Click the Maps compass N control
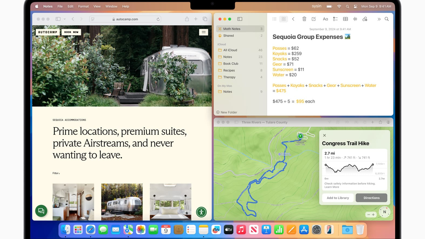This screenshot has height=239, width=425. [384, 212]
